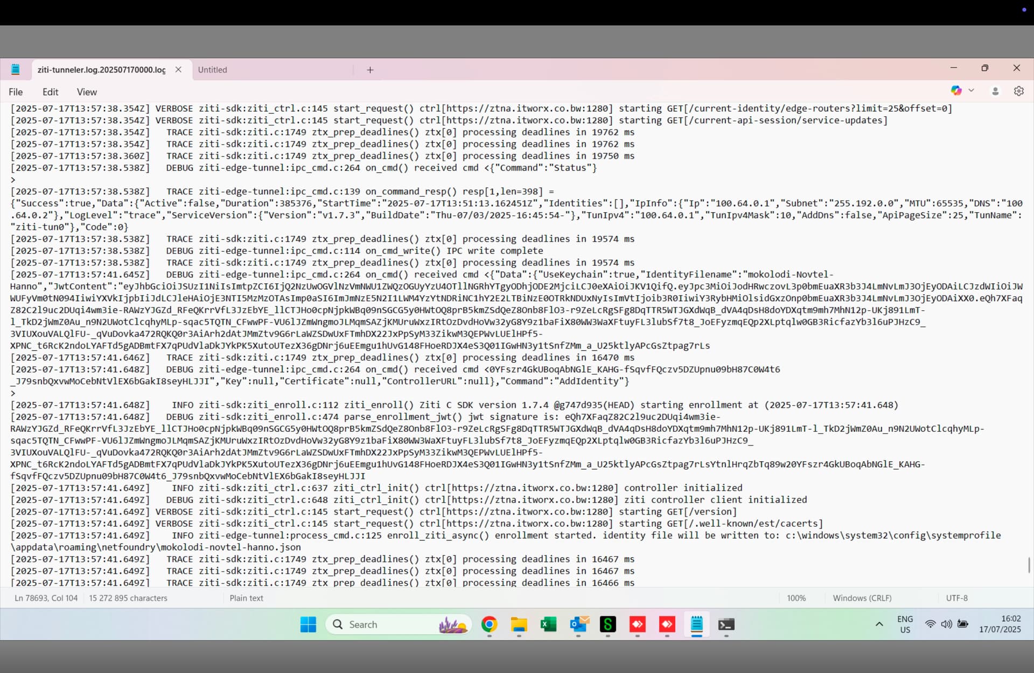Click Windows (CRLF) line ending indicator
This screenshot has width=1034, height=673.
(862, 598)
